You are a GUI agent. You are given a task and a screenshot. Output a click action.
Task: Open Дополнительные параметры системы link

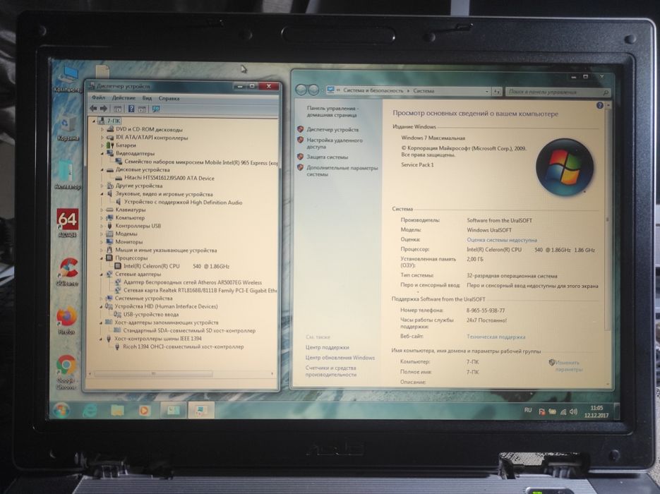click(x=342, y=171)
